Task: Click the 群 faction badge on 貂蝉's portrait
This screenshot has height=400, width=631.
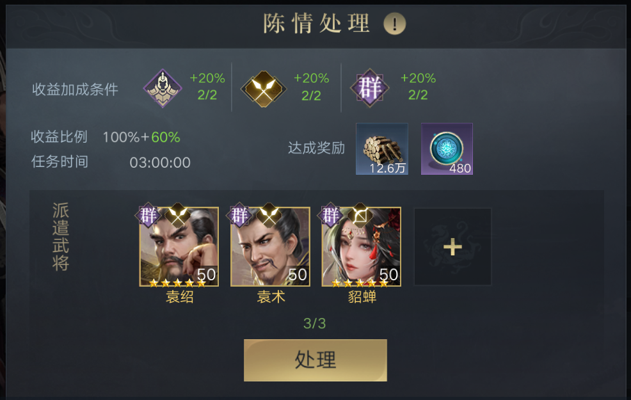Action: [330, 215]
